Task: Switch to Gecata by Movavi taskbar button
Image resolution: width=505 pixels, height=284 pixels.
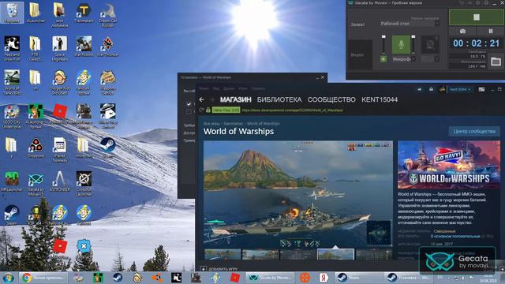Action: (271, 278)
